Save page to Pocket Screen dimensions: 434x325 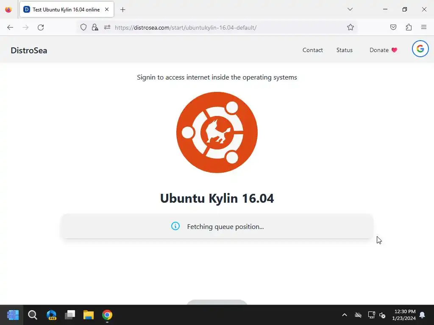[x=393, y=27]
